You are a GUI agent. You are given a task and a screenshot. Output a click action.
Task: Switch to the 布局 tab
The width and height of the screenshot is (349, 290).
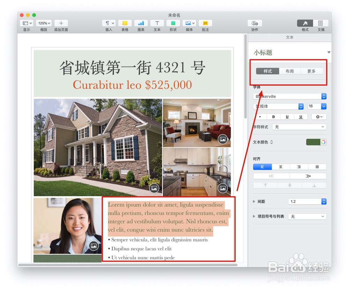(289, 71)
